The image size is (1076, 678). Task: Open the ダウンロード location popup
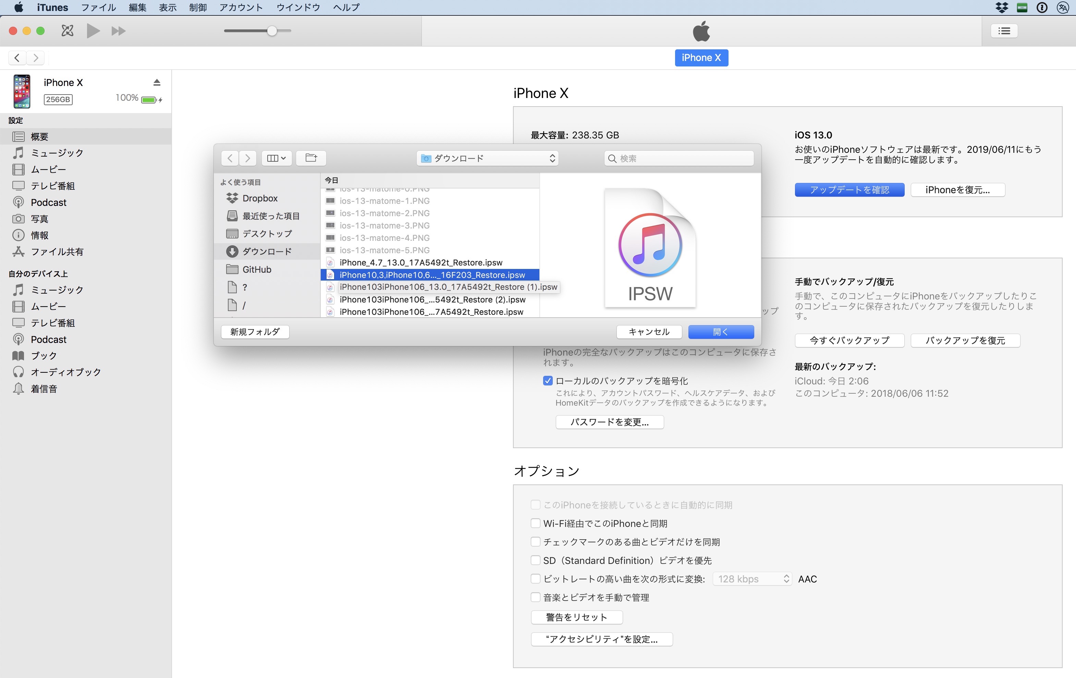[488, 158]
